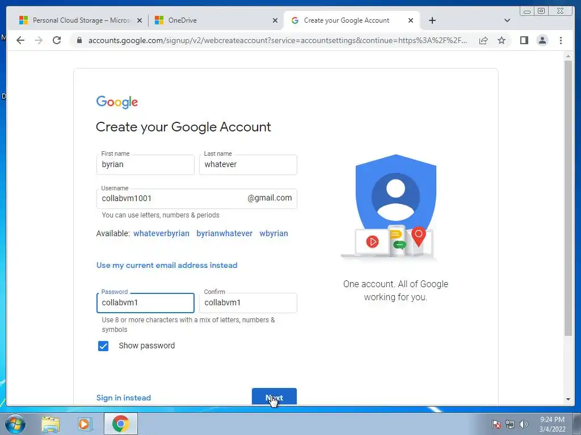The height and width of the screenshot is (435, 581).
Task: Click the browser forward arrow
Action: point(38,40)
